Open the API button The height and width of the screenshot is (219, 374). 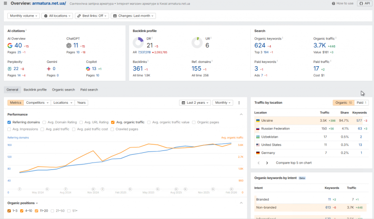[x=363, y=3]
